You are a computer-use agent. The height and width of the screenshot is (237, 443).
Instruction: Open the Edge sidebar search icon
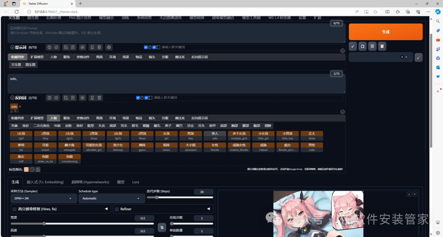tap(438, 21)
